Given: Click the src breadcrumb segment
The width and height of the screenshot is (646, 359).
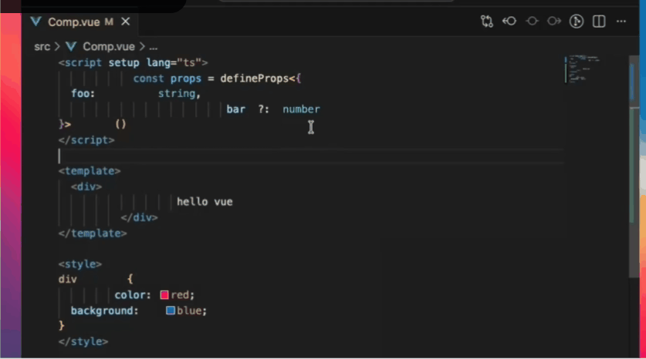Looking at the screenshot, I should [42, 46].
